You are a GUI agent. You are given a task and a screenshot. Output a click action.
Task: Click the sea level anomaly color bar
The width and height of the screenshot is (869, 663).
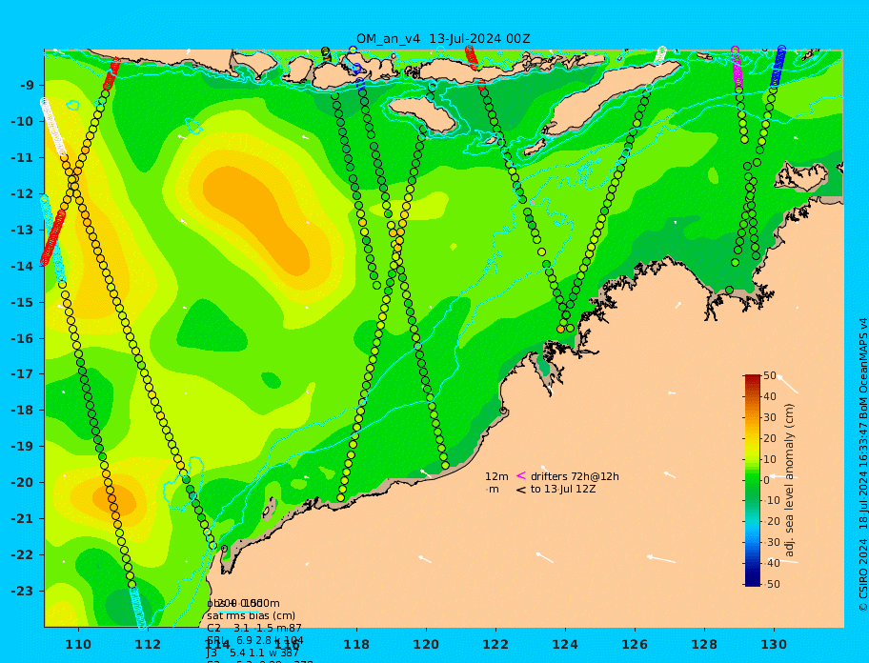tap(753, 480)
